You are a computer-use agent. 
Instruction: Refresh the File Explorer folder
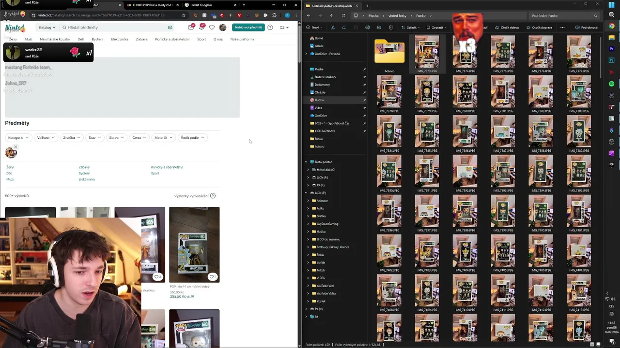(343, 15)
